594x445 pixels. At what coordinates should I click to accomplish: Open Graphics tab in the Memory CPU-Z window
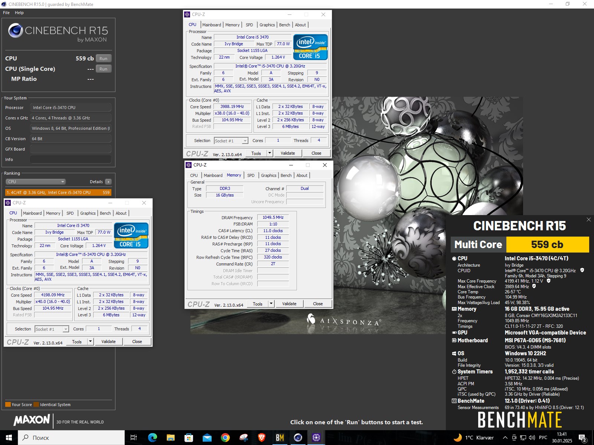tap(269, 175)
